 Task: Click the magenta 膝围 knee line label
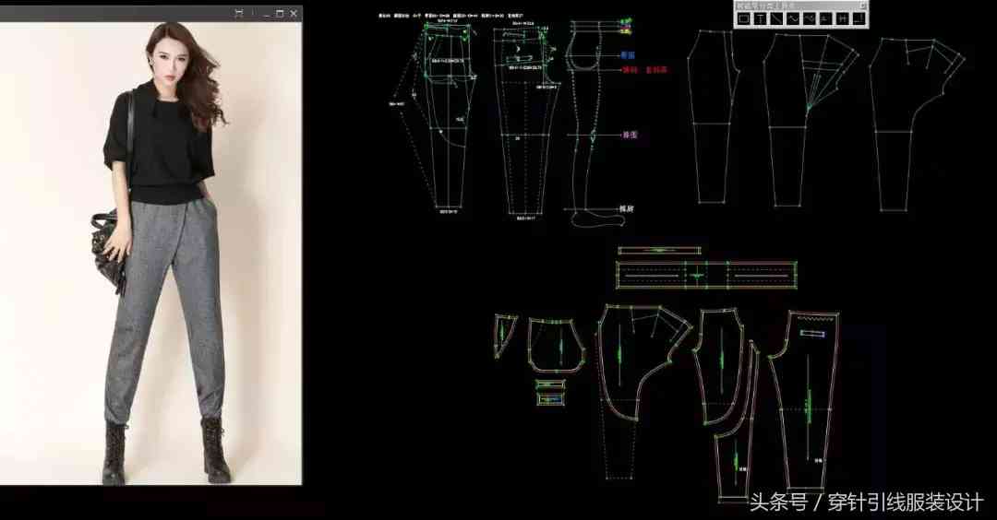pos(629,135)
